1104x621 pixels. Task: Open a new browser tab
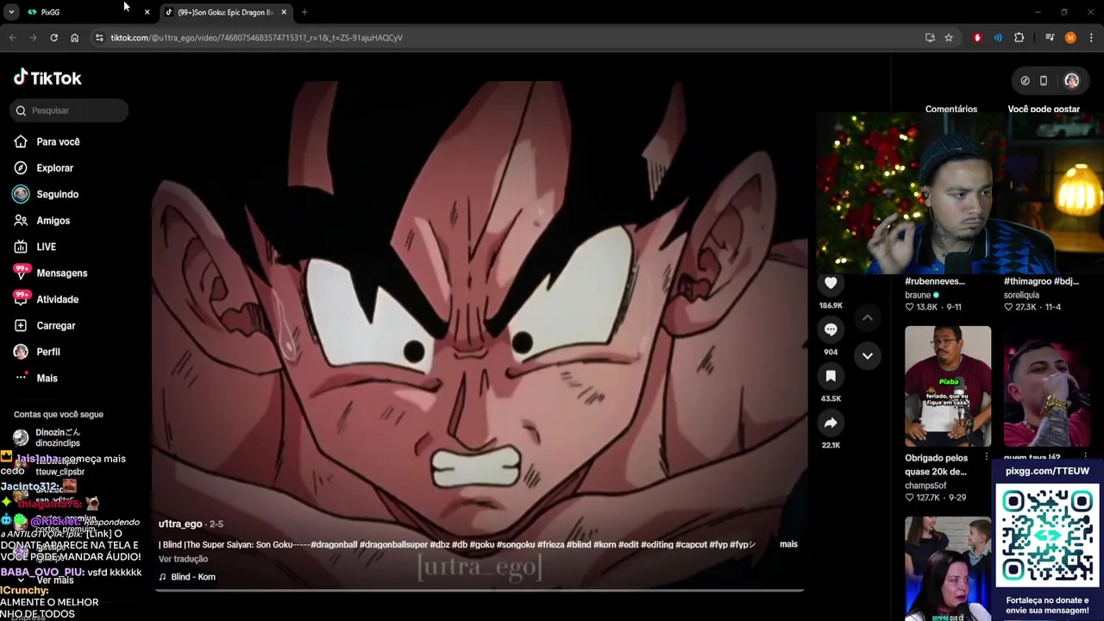coord(304,12)
